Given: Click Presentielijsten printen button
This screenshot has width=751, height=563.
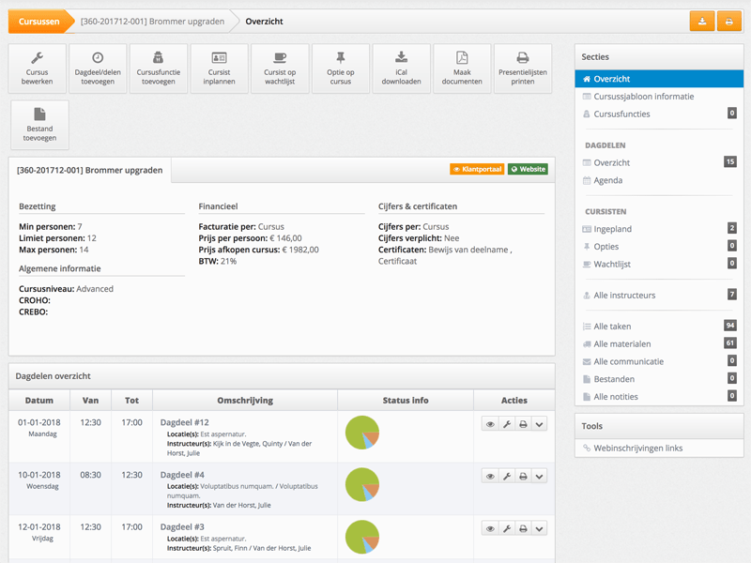Looking at the screenshot, I should 523,68.
